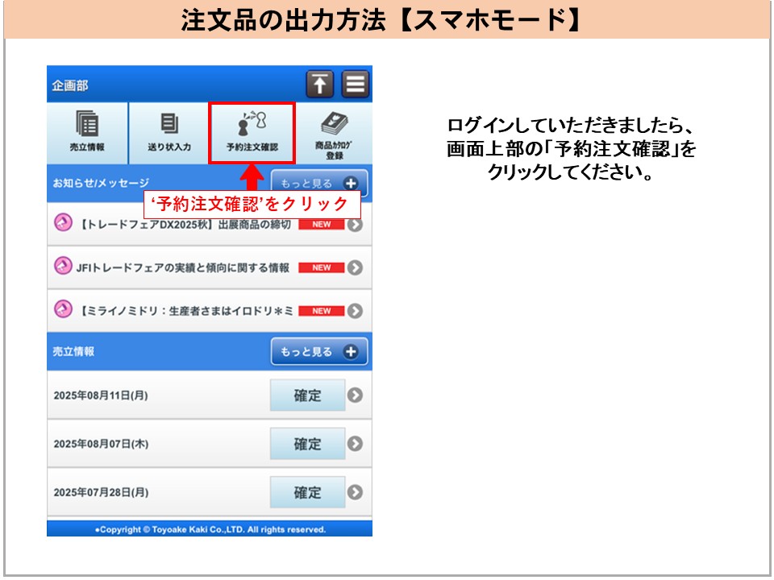Open the 【ミライノミドリ：生産者さま message
The height and width of the screenshot is (580, 774).
[185, 311]
